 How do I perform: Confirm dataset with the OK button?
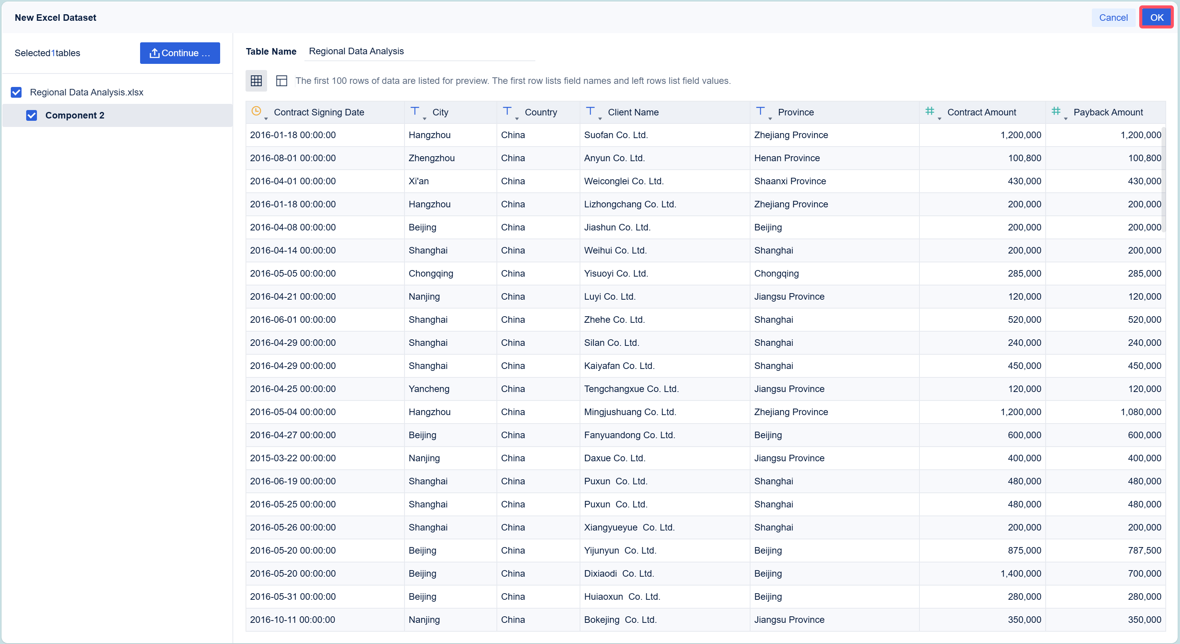(1157, 17)
